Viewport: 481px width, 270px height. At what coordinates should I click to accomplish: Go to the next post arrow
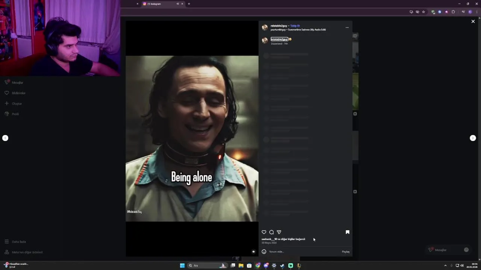pyautogui.click(x=473, y=138)
